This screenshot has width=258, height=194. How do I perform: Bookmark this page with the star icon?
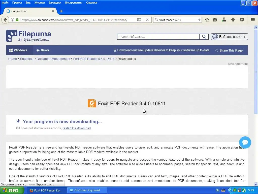[x=207, y=20]
